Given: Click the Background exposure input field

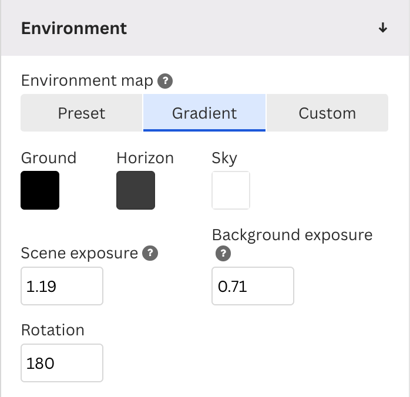Looking at the screenshot, I should pos(253,286).
